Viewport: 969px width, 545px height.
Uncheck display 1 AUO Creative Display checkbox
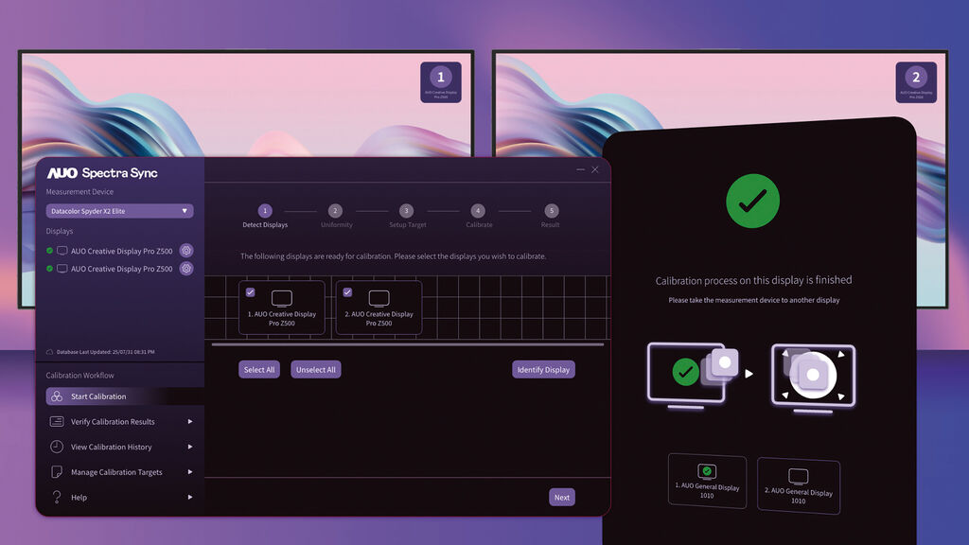[x=250, y=292]
